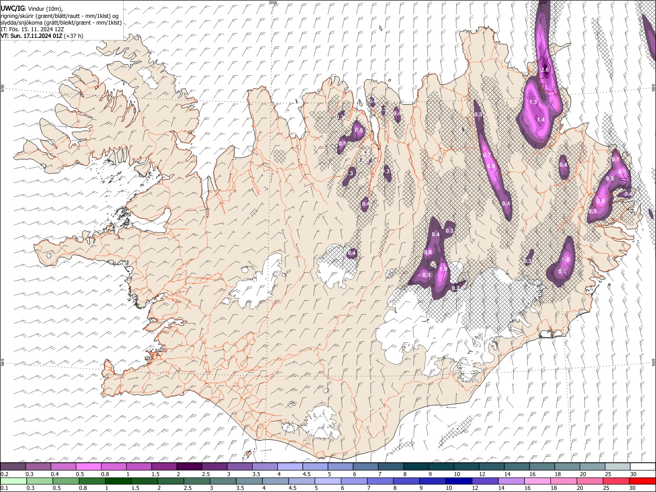Screen dimensions: 656x492
Task: Click the '1.4' precipitation value on the map
Action: pos(540,119)
